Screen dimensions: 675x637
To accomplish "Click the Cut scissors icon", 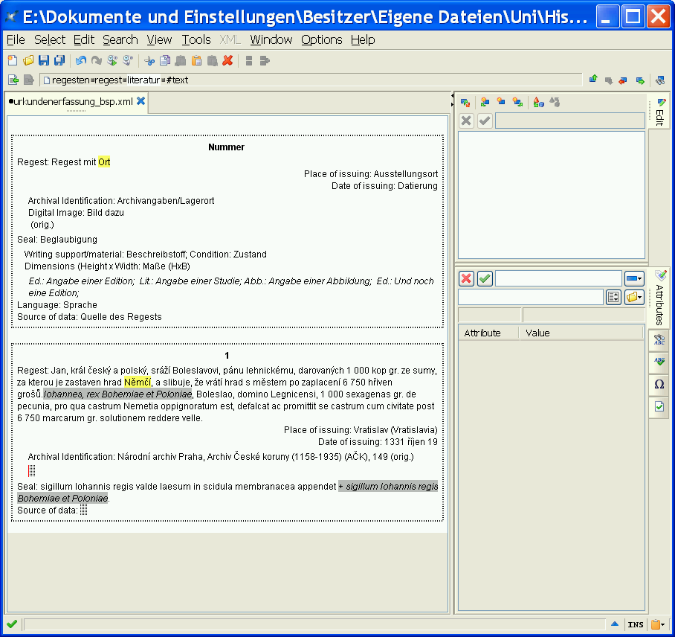I will (x=149, y=61).
